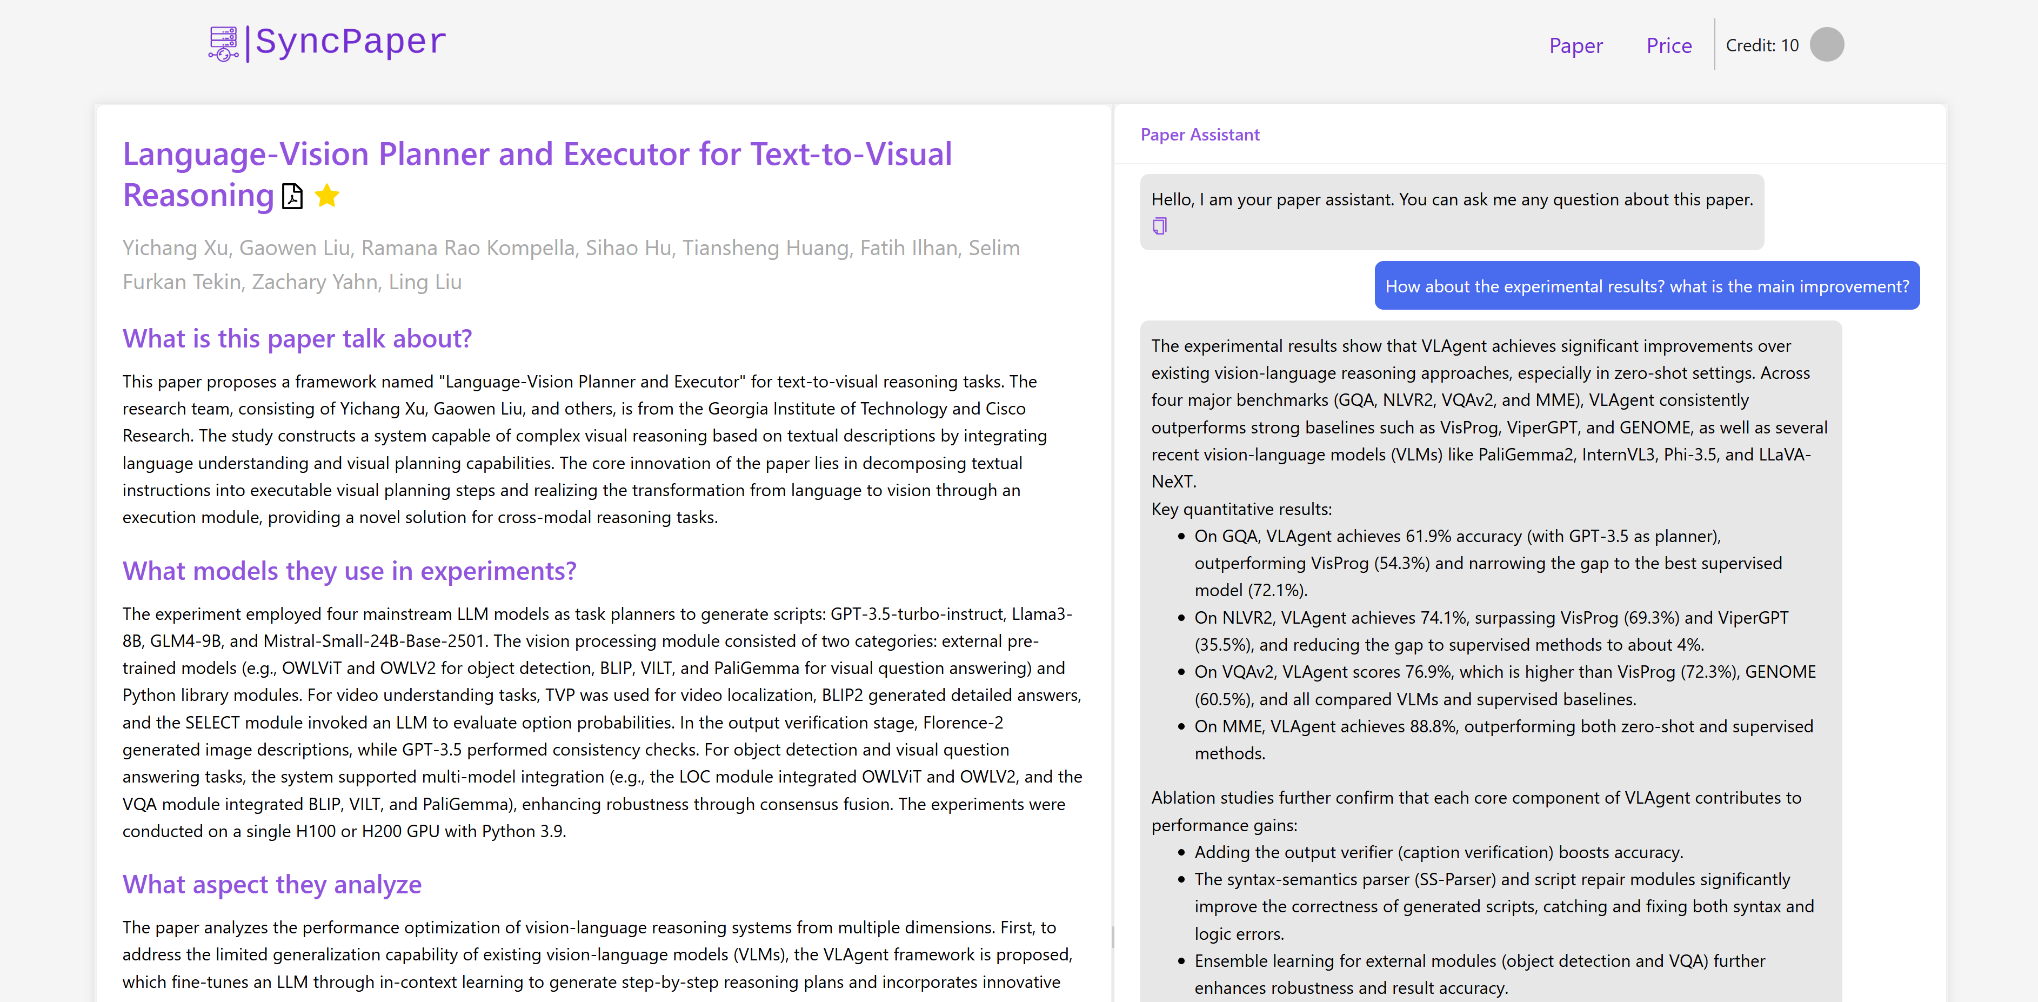Click the panel divider scrollbar handle
Image resolution: width=2038 pixels, height=1002 pixels.
pos(1112,937)
